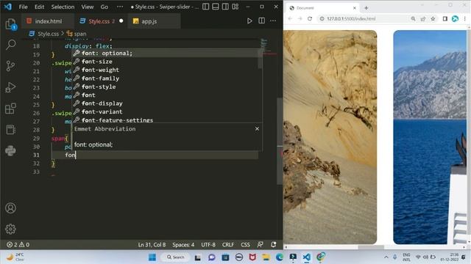Toggle browser side panel icon

[445, 18]
